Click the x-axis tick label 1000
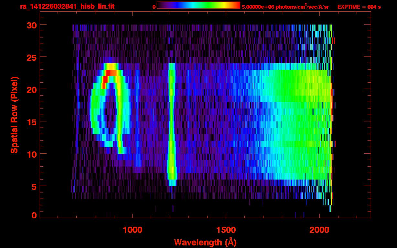Screen dimensions: 397x248 (133, 230)
